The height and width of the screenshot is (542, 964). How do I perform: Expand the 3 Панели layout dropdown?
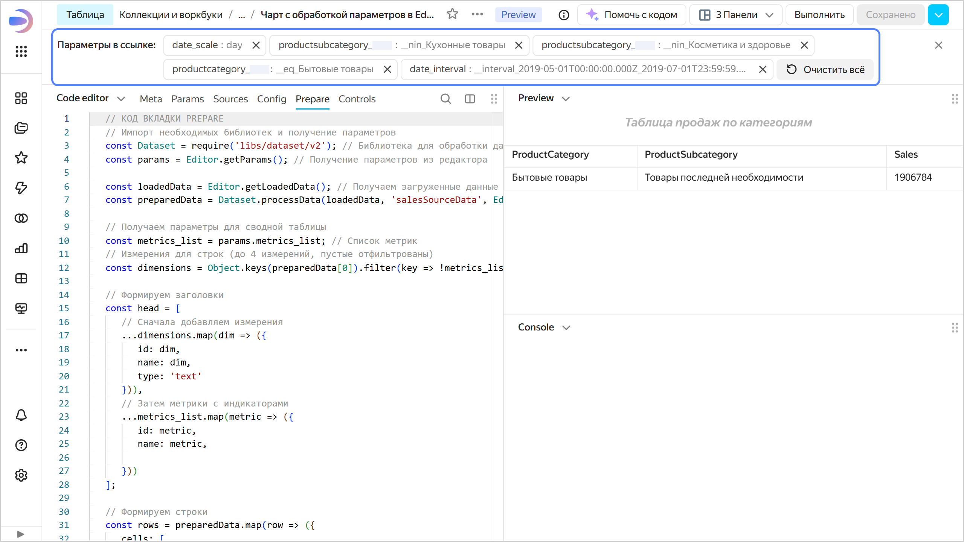coord(736,15)
